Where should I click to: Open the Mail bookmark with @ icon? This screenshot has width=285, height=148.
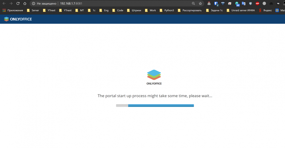pyautogui.click(x=280, y=10)
